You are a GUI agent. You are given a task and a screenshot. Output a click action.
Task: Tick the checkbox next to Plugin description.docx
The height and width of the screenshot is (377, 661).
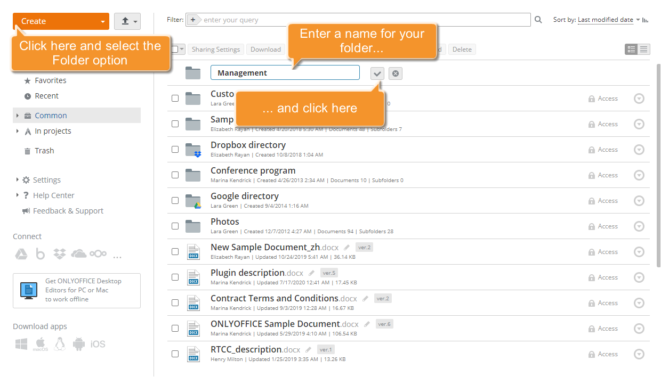(175, 277)
